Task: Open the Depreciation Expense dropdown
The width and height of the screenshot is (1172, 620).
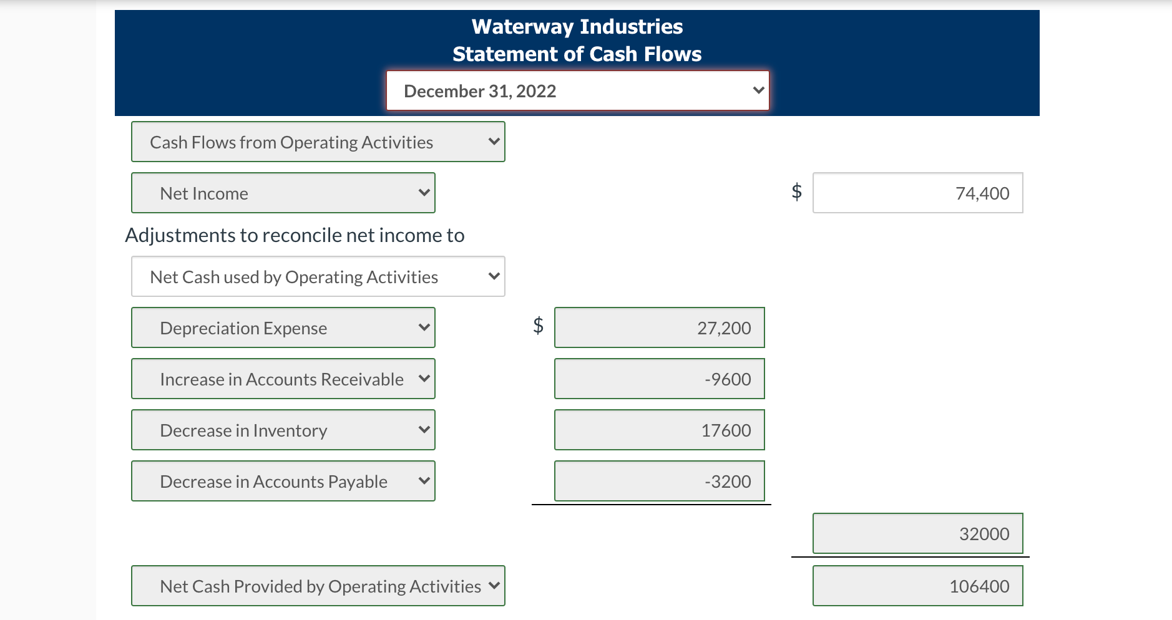Action: (x=283, y=327)
